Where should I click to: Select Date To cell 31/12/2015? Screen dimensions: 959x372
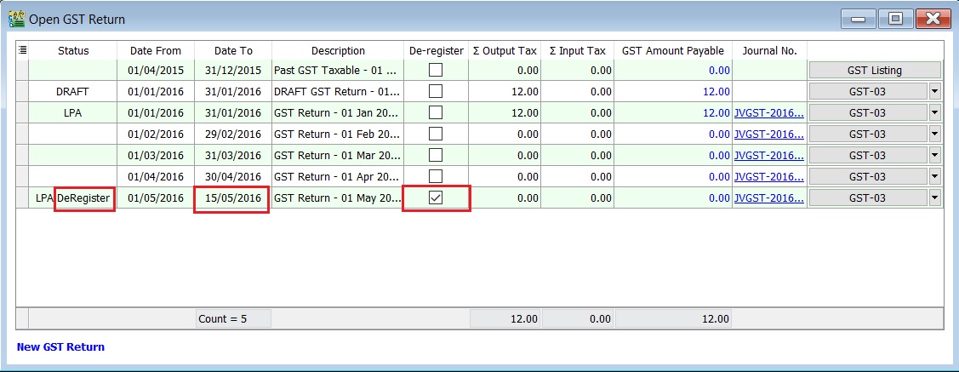[x=233, y=71]
